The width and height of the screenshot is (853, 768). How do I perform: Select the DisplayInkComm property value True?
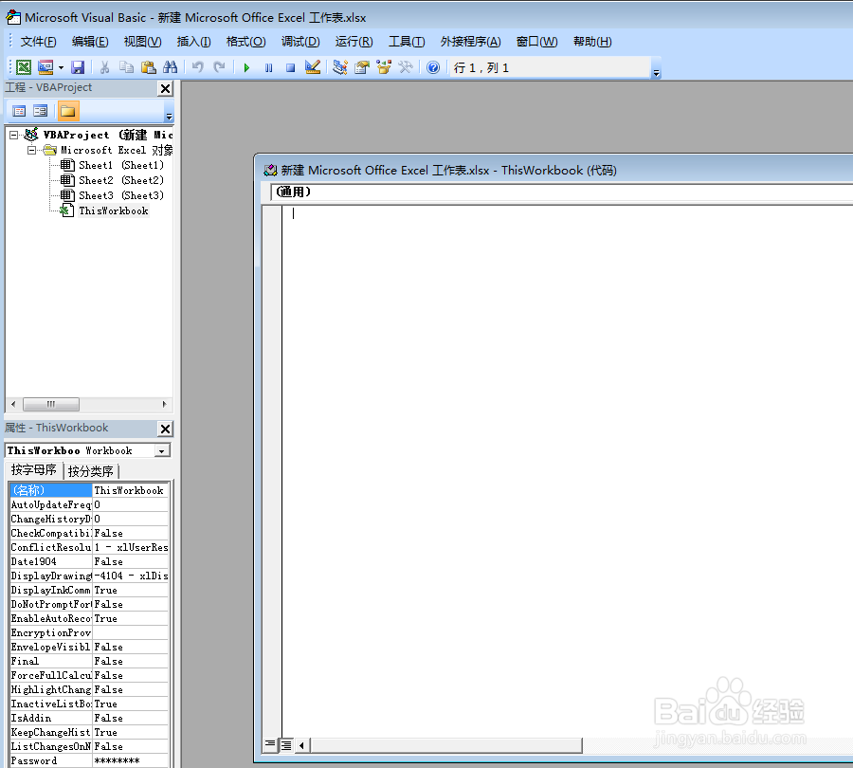click(131, 590)
